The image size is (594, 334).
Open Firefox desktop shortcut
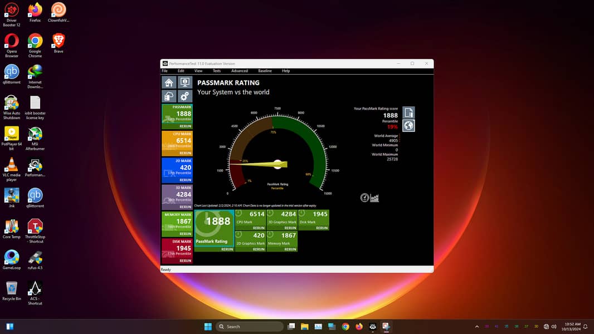(35, 12)
